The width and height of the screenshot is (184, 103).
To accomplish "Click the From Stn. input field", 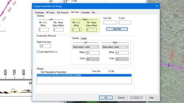I will [110, 23].
